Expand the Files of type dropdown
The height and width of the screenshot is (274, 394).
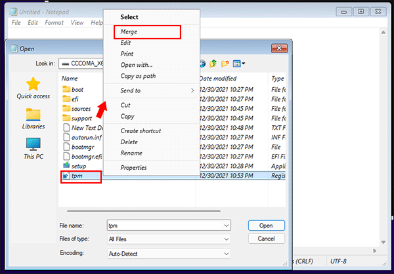pos(227,239)
